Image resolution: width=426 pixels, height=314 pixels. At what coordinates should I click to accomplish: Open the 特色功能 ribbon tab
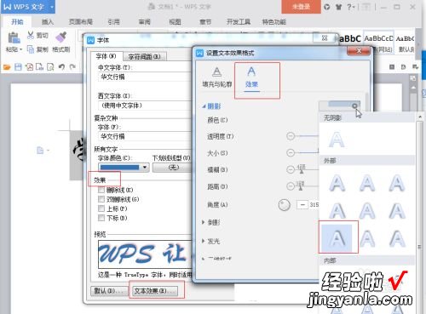coord(274,22)
